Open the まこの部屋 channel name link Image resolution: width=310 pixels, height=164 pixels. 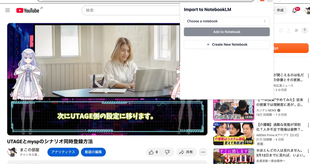[x=29, y=150]
